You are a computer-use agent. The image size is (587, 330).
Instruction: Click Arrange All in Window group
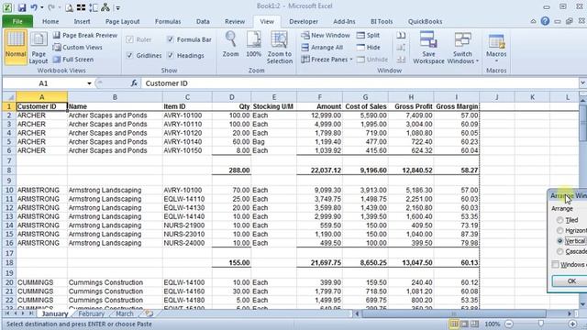(x=322, y=47)
